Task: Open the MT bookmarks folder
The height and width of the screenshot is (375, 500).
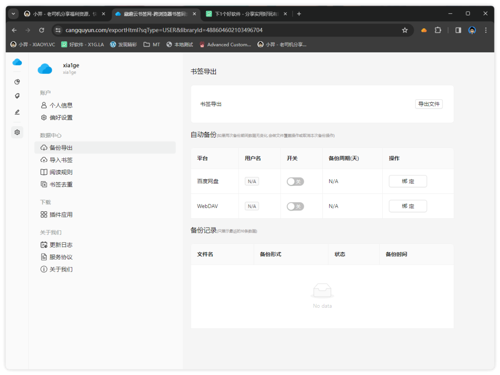Action: tap(152, 44)
